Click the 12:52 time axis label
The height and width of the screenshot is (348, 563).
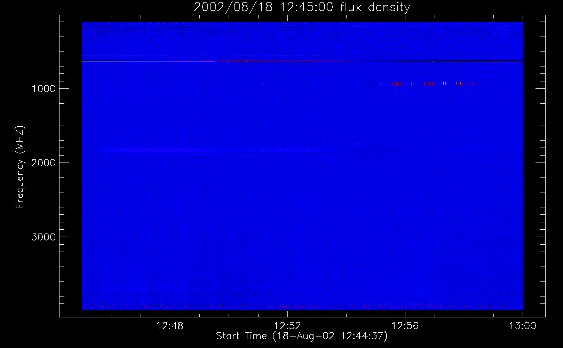point(287,326)
